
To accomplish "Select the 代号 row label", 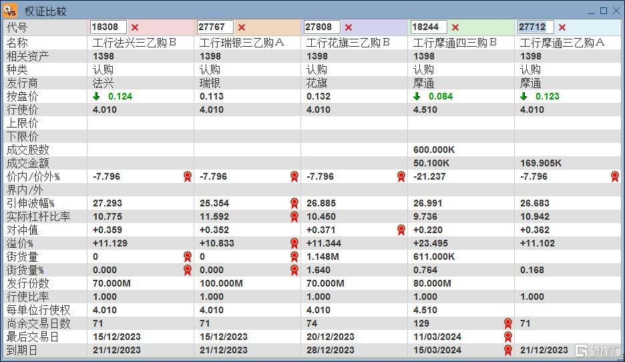I will tap(17, 27).
